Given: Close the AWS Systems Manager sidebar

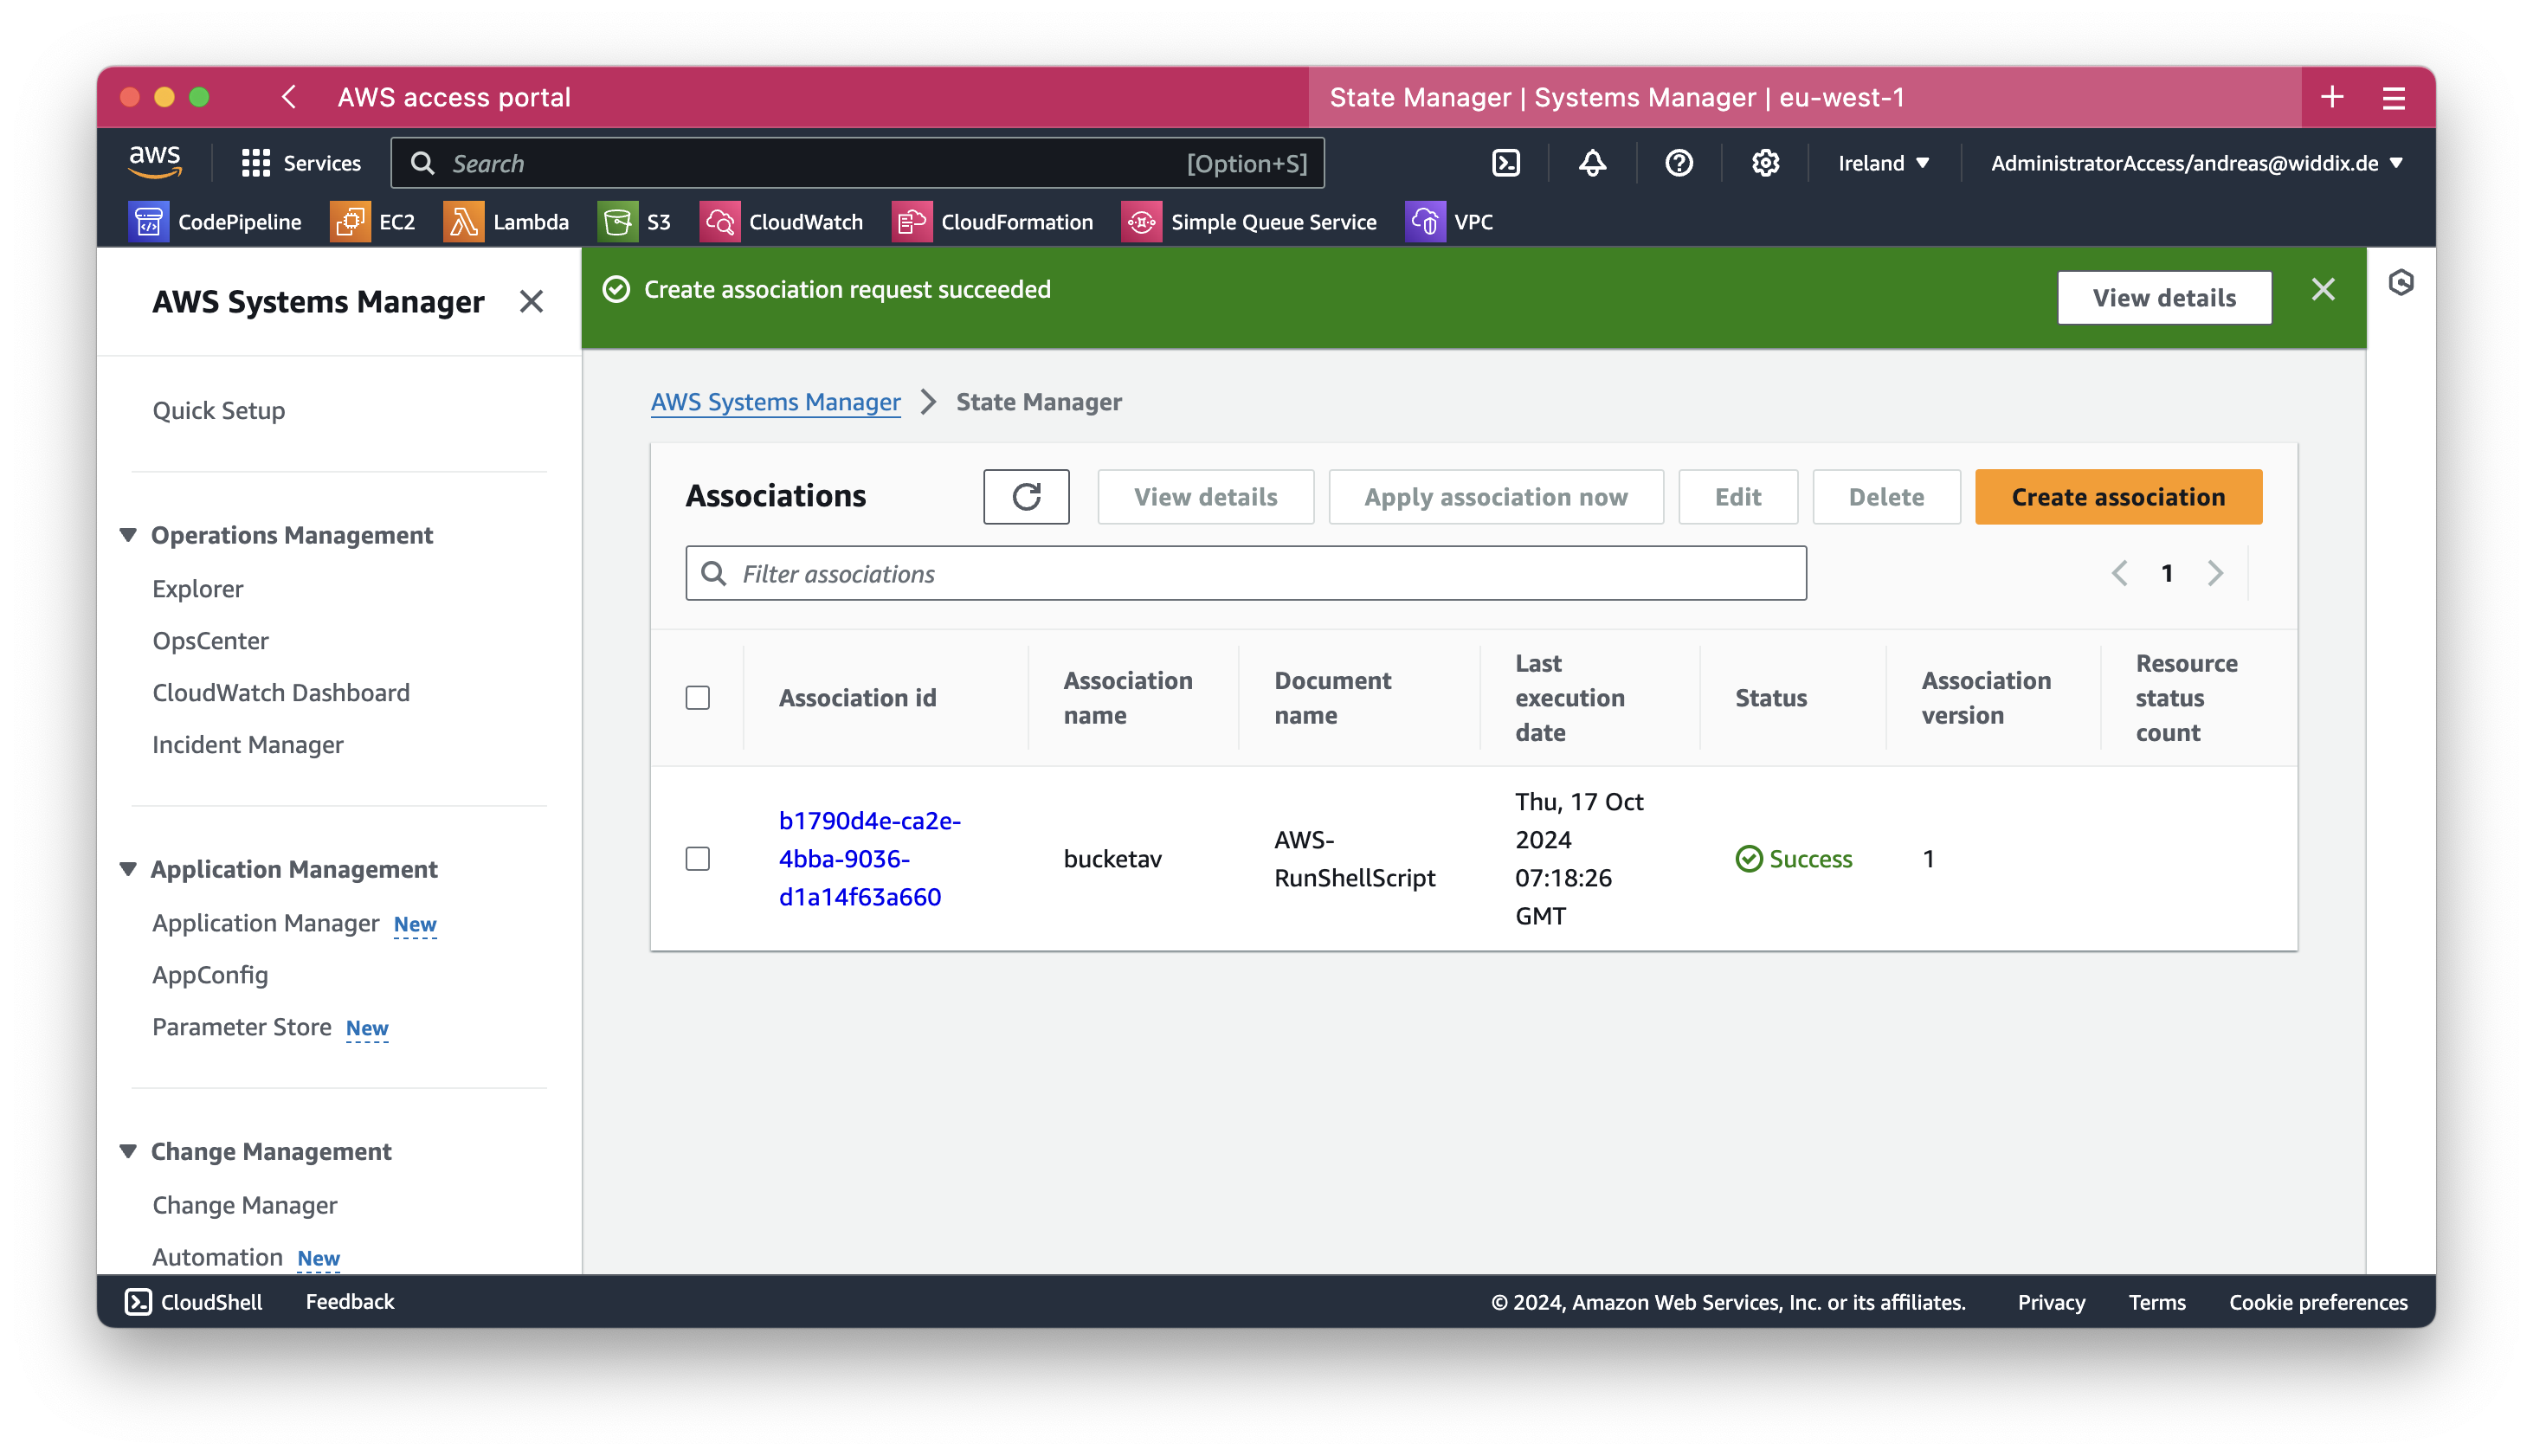Looking at the screenshot, I should [x=531, y=301].
